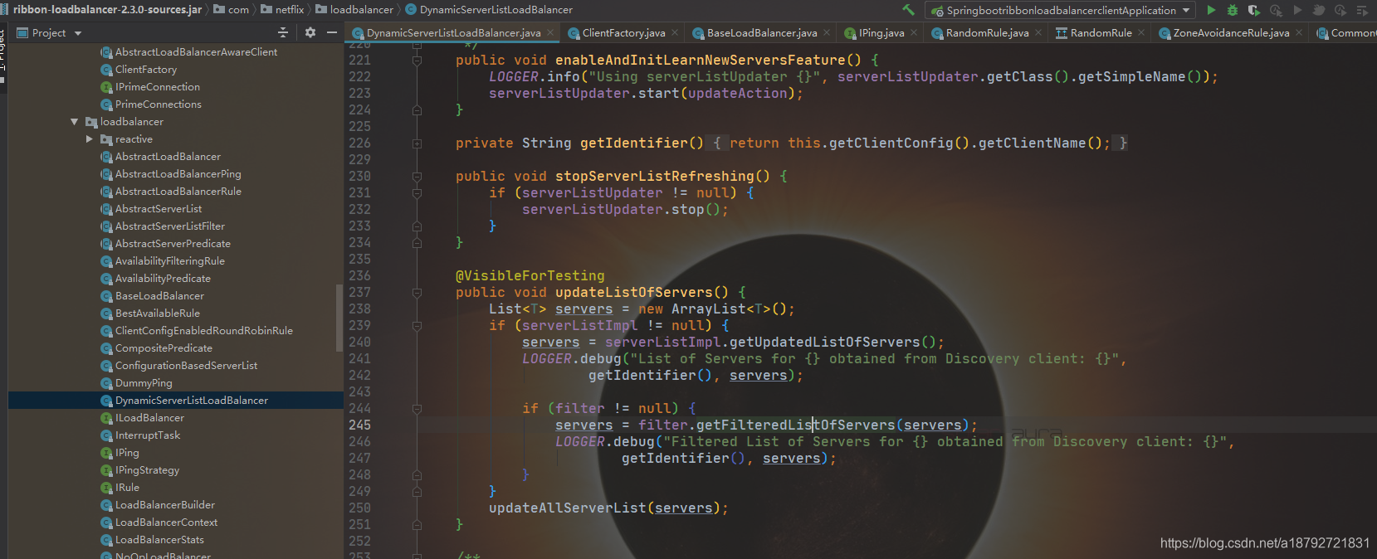Hide the Project tool window
Image resolution: width=1377 pixels, height=559 pixels.
tap(332, 32)
